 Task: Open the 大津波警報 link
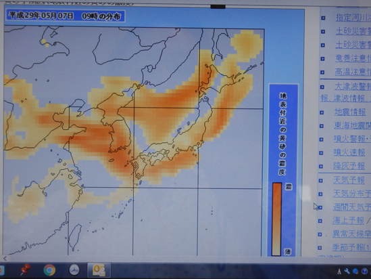point(353,87)
